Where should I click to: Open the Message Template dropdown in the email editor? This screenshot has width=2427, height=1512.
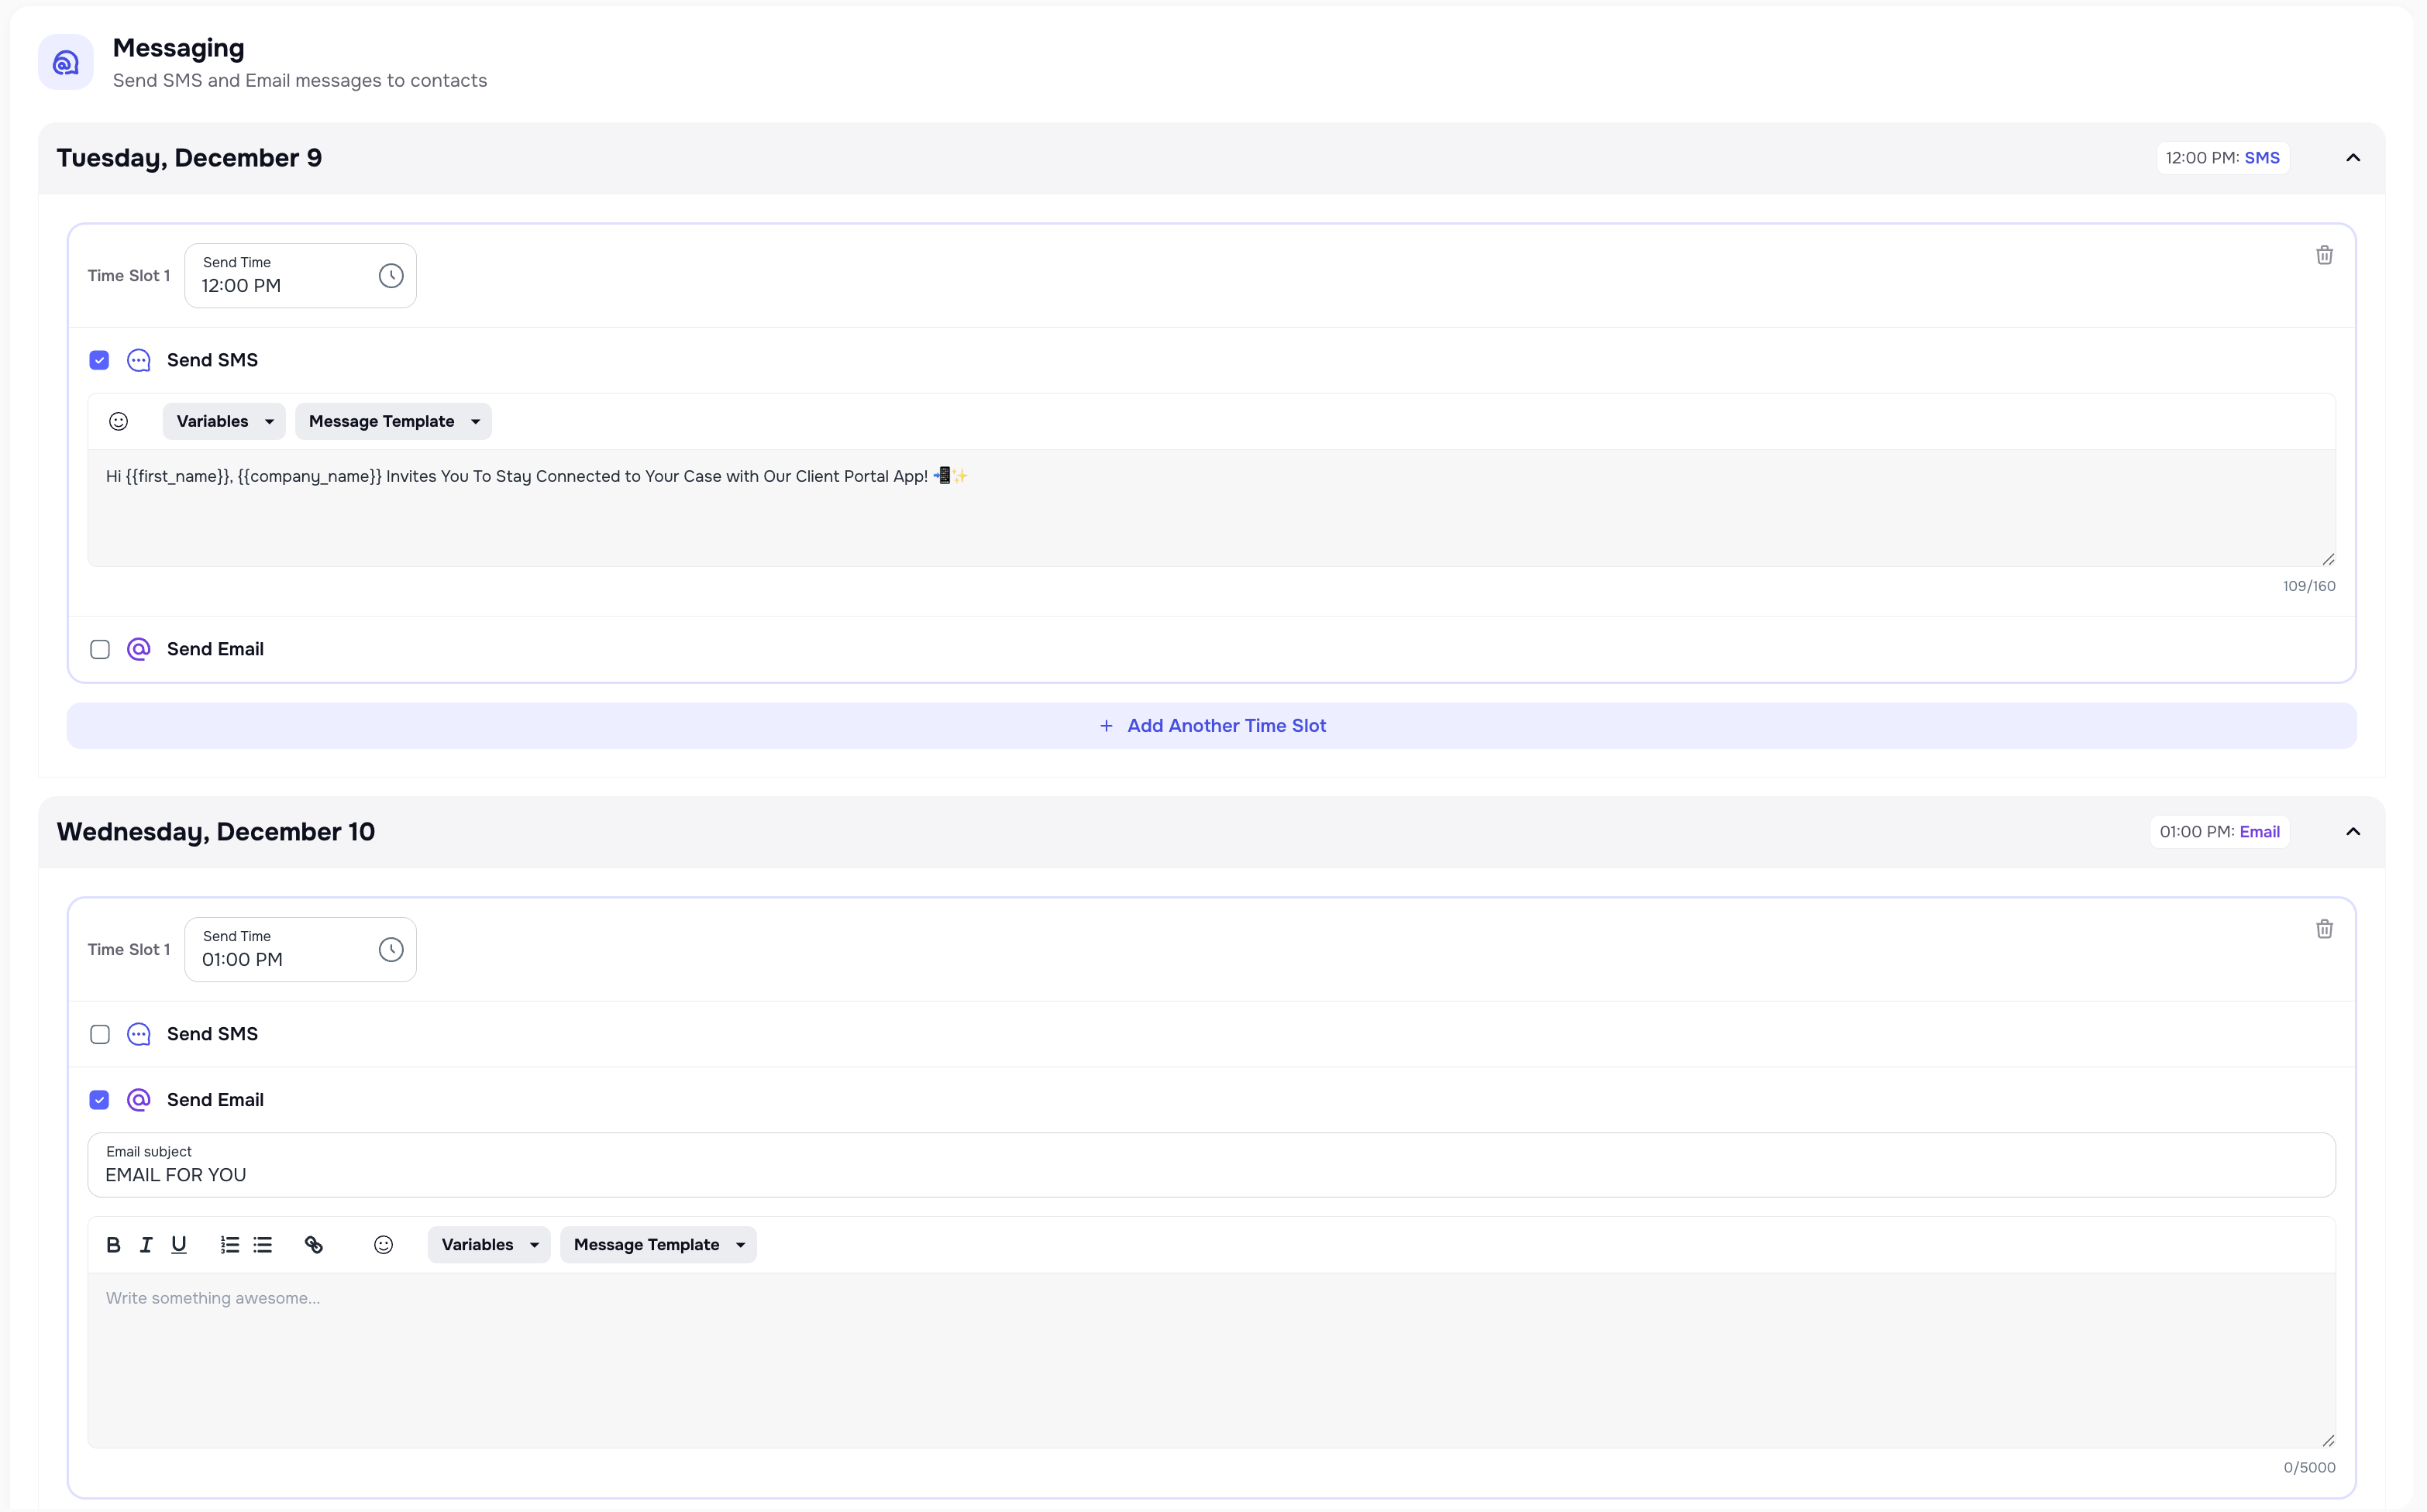pos(657,1244)
